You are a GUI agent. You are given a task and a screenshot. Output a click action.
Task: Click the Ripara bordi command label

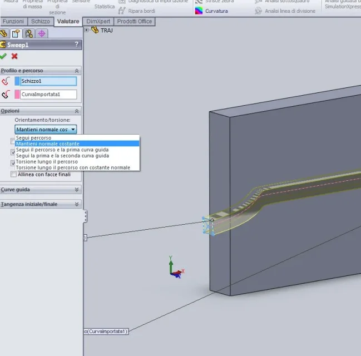(x=142, y=11)
